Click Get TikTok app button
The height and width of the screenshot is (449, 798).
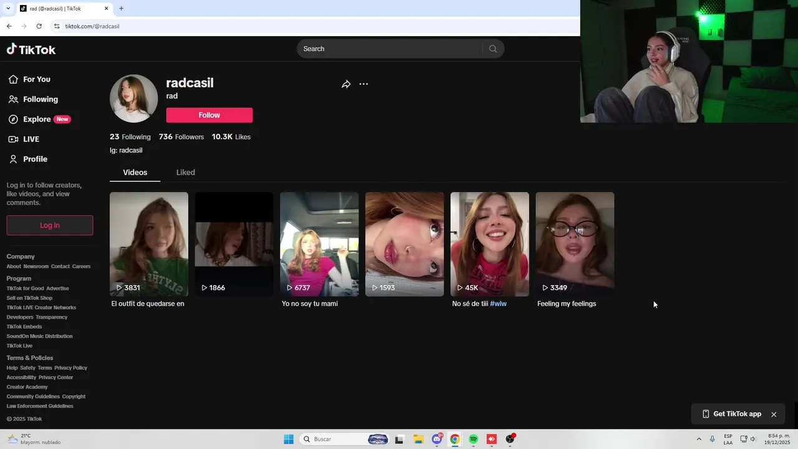732,414
